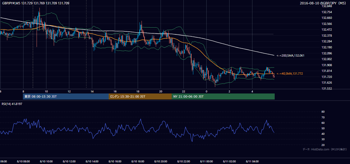Click price level 132.190 on the price axis
Screen dimensions: 350x164
point(326,47)
